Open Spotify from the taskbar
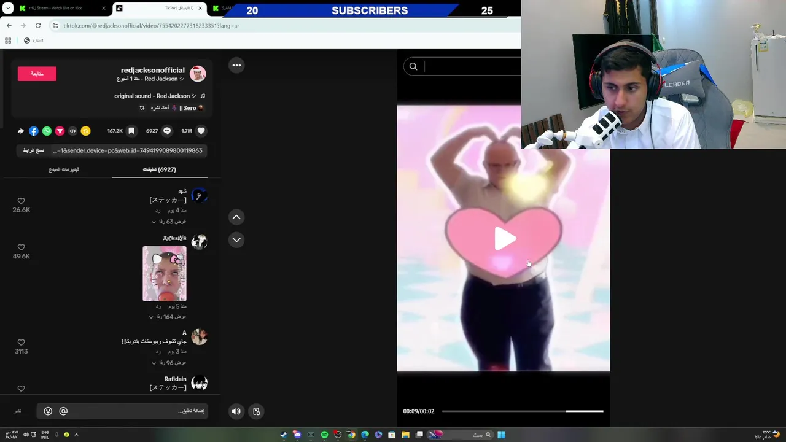Image resolution: width=786 pixels, height=442 pixels. tap(324, 435)
